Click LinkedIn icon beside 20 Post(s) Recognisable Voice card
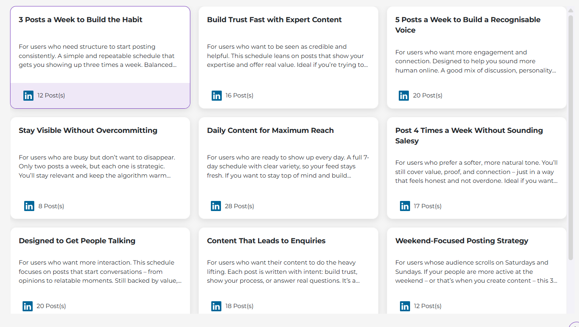 pos(404,95)
